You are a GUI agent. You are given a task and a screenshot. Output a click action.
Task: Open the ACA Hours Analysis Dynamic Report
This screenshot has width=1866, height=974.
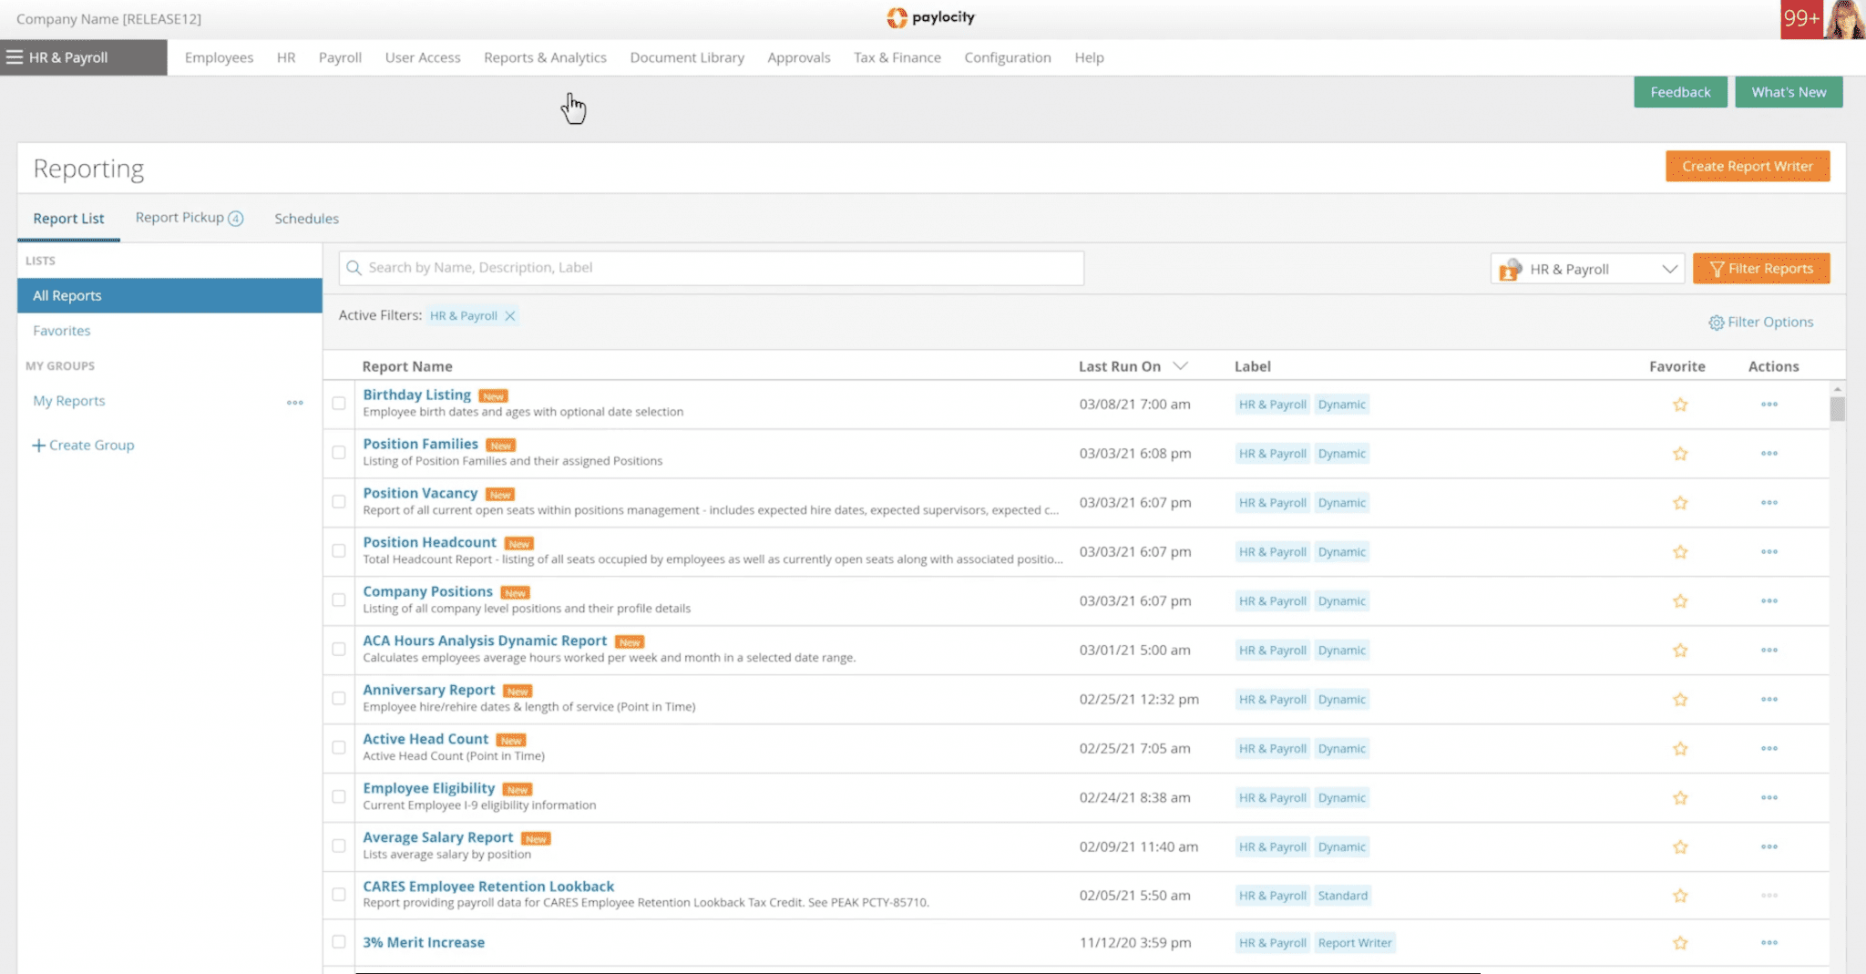[485, 641]
